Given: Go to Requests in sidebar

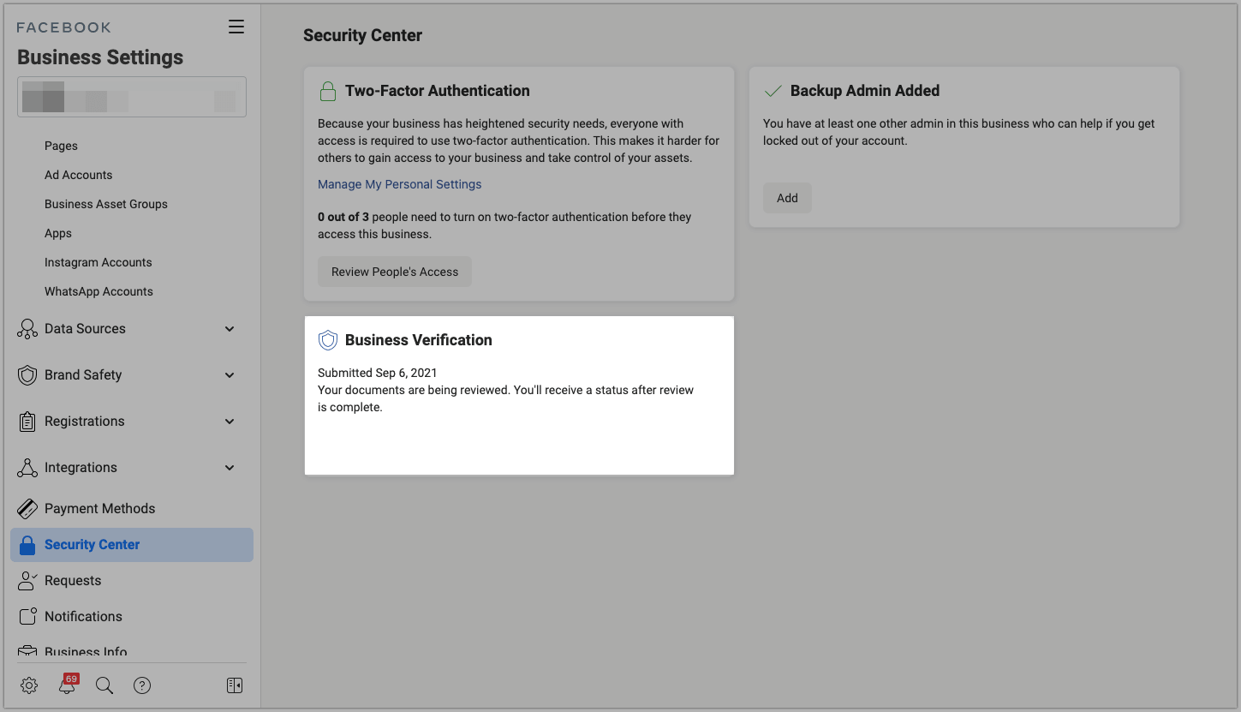Looking at the screenshot, I should [73, 581].
